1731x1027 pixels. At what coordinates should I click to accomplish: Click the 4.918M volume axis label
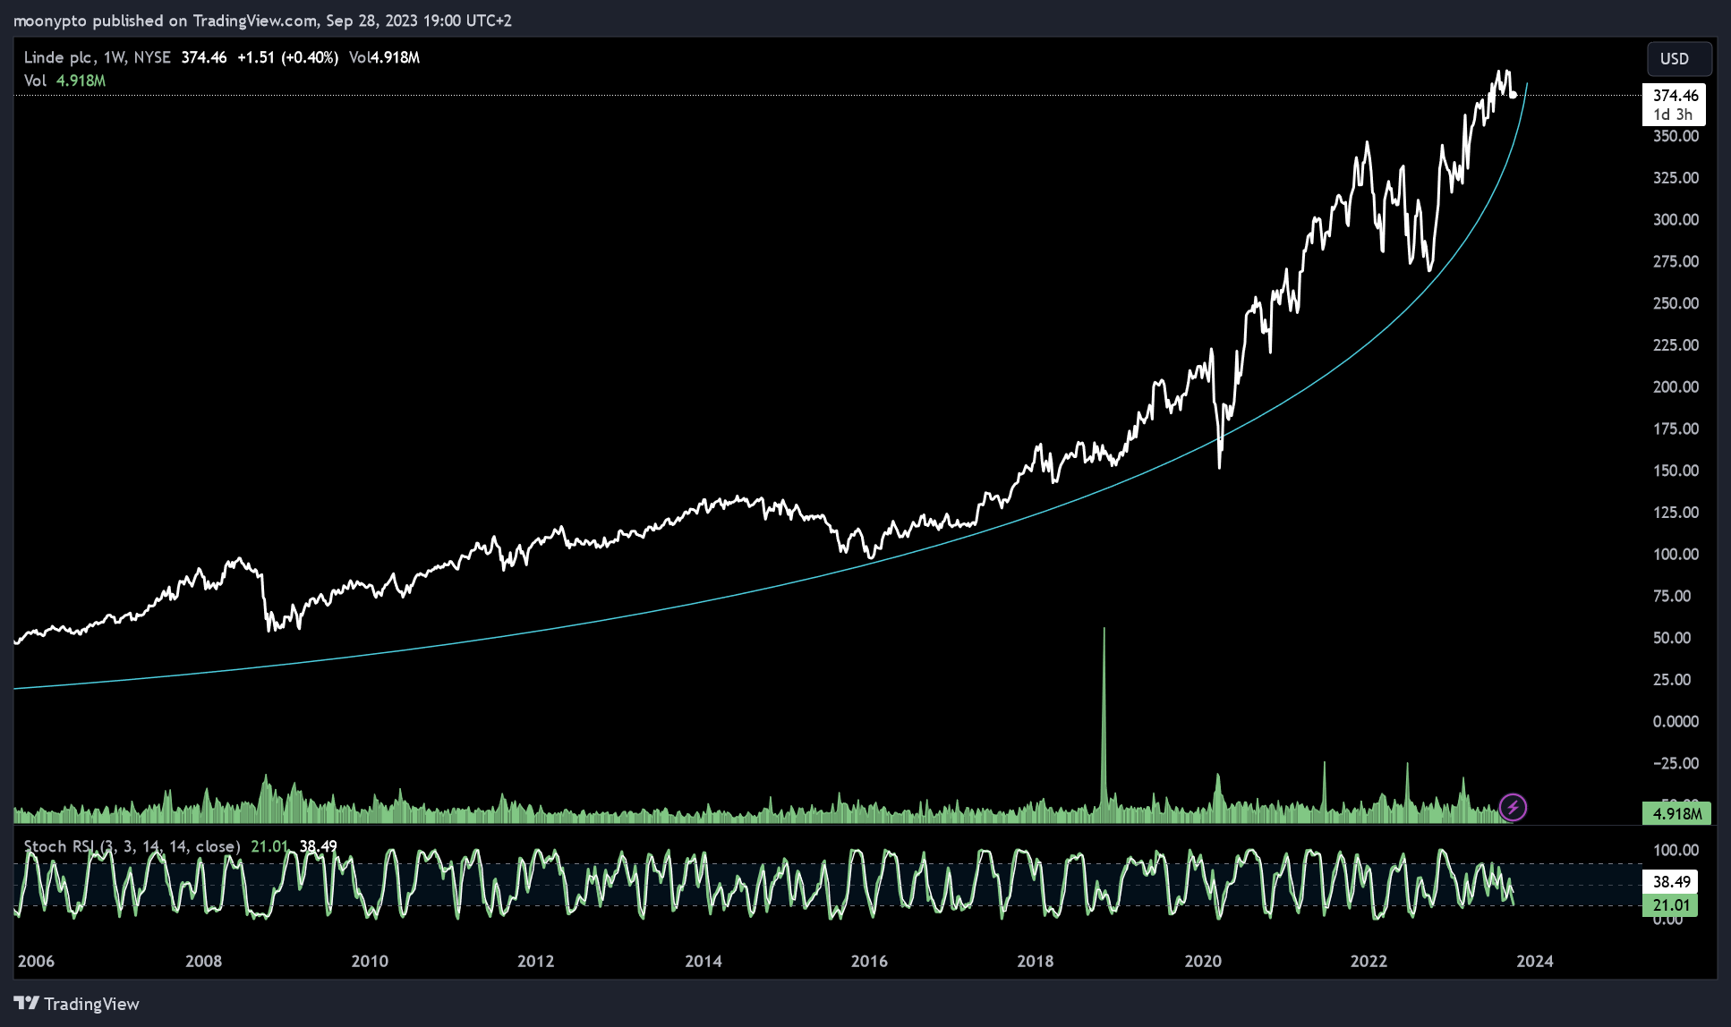click(x=1676, y=813)
